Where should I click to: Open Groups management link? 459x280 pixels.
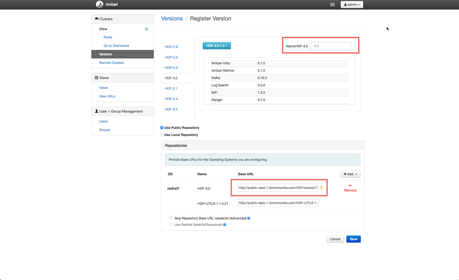coord(104,130)
